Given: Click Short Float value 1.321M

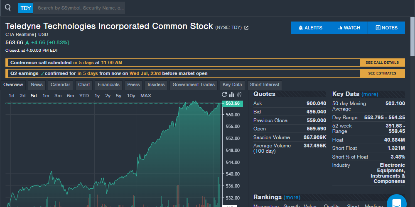Looking at the screenshot, I should (396, 148).
